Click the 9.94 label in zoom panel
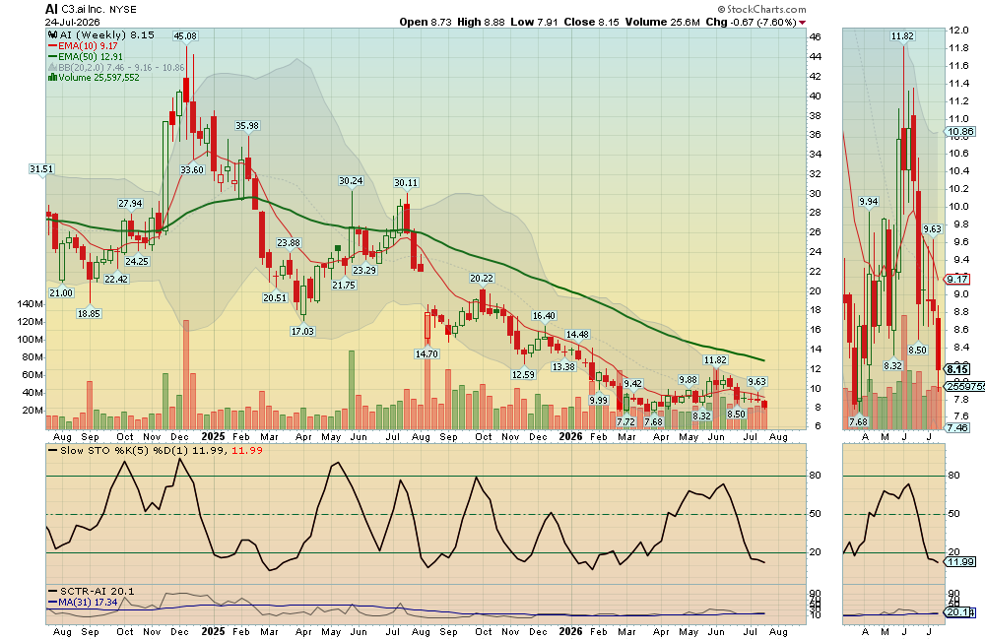 (x=868, y=202)
